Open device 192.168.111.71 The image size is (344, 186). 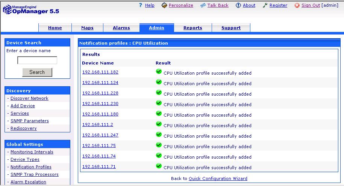(99, 166)
